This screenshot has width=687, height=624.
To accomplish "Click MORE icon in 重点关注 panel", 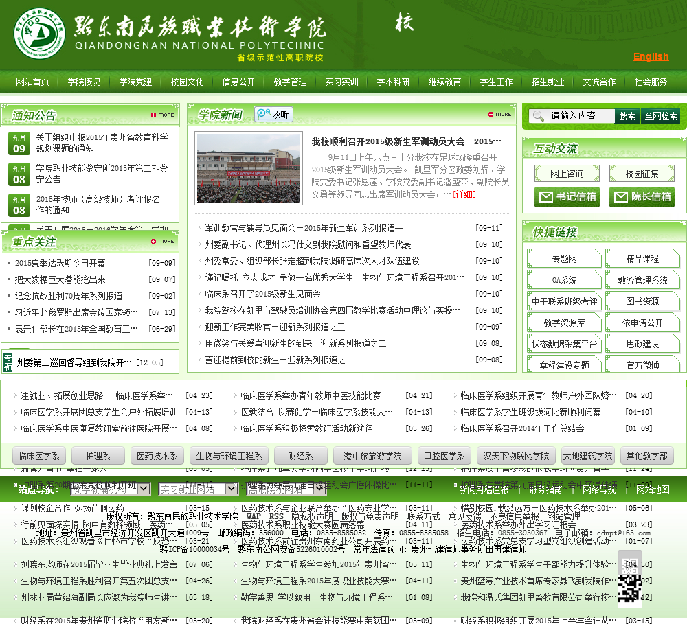I will [163, 241].
